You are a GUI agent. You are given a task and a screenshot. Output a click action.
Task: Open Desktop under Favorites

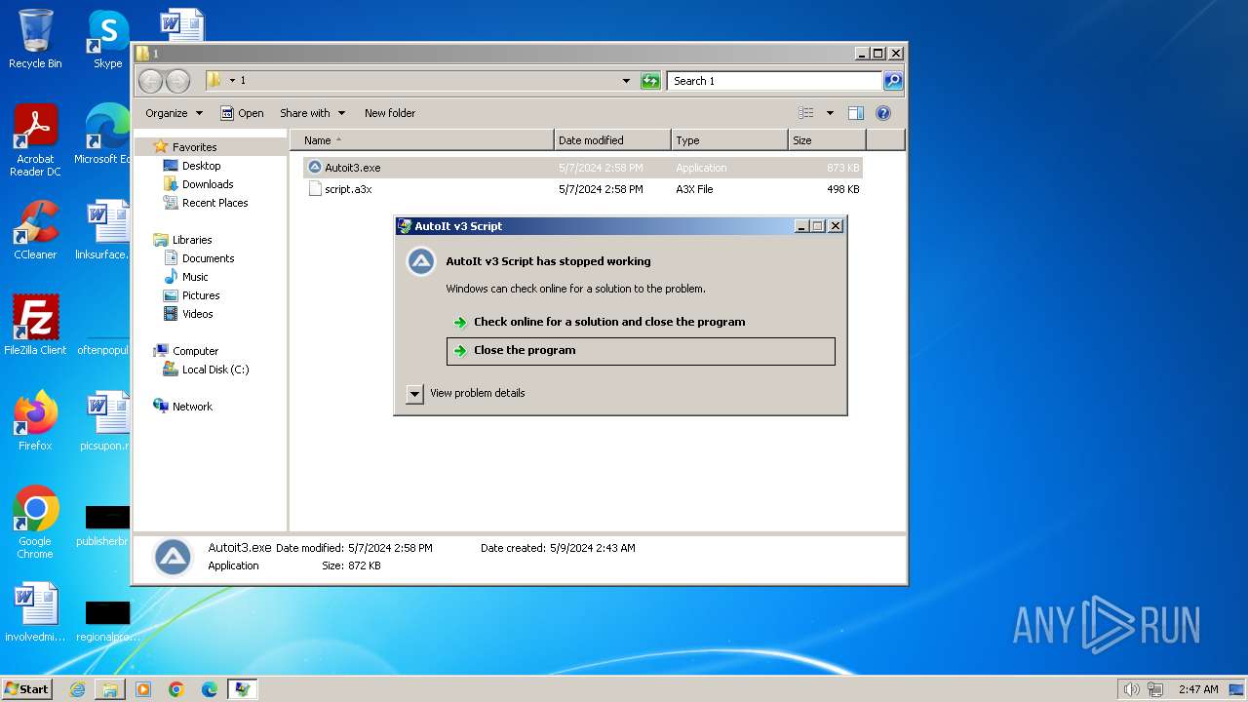[x=201, y=166]
